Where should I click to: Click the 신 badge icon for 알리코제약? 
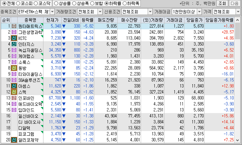pos(14,140)
